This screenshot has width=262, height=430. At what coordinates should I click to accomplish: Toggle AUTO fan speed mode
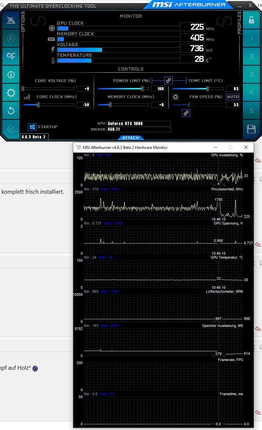(x=233, y=97)
